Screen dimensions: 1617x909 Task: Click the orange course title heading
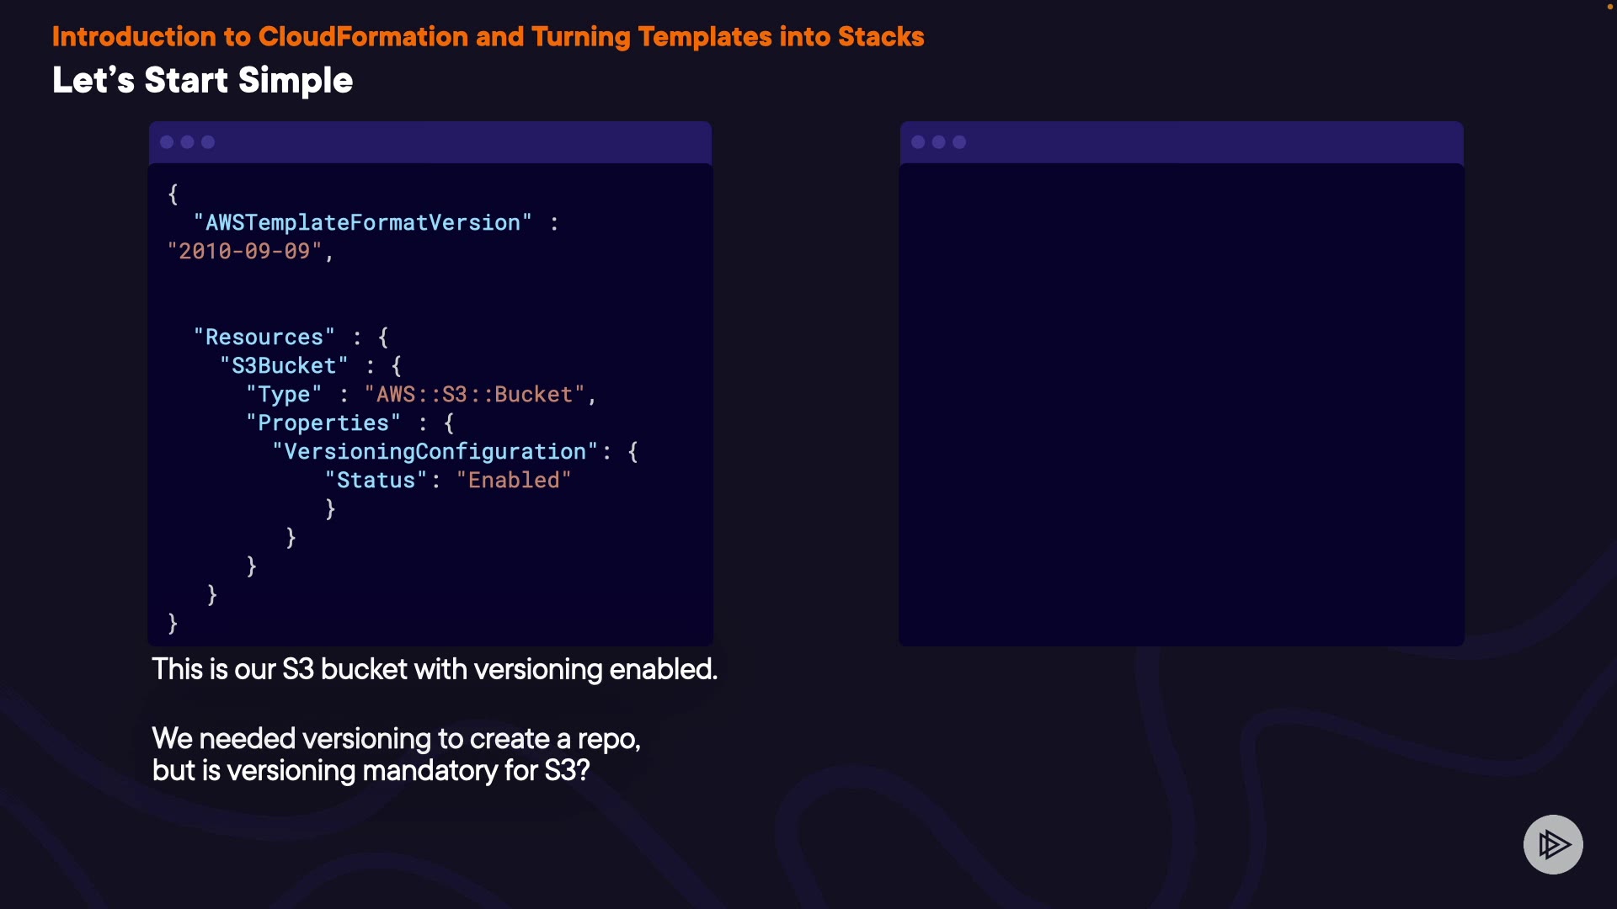tap(488, 37)
